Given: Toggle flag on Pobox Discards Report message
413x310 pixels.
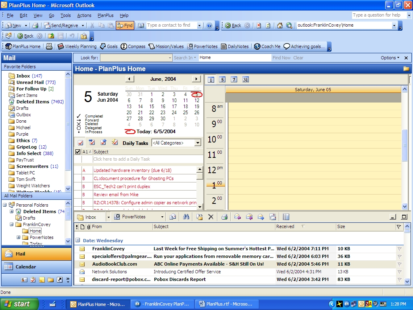Looking at the screenshot, I should point(399,279).
